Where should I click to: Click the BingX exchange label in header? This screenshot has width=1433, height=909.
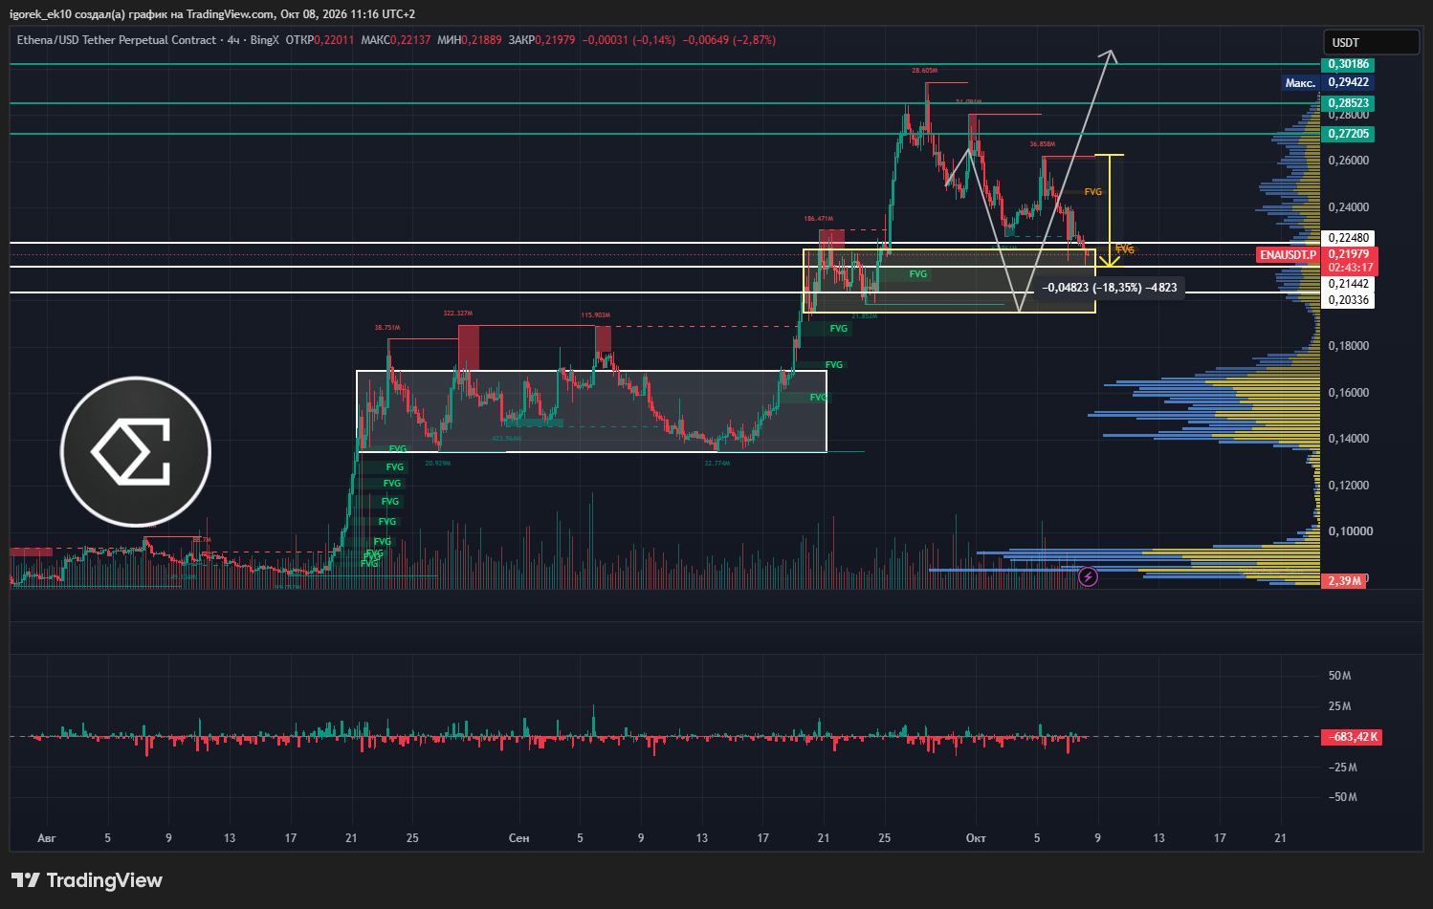click(264, 40)
